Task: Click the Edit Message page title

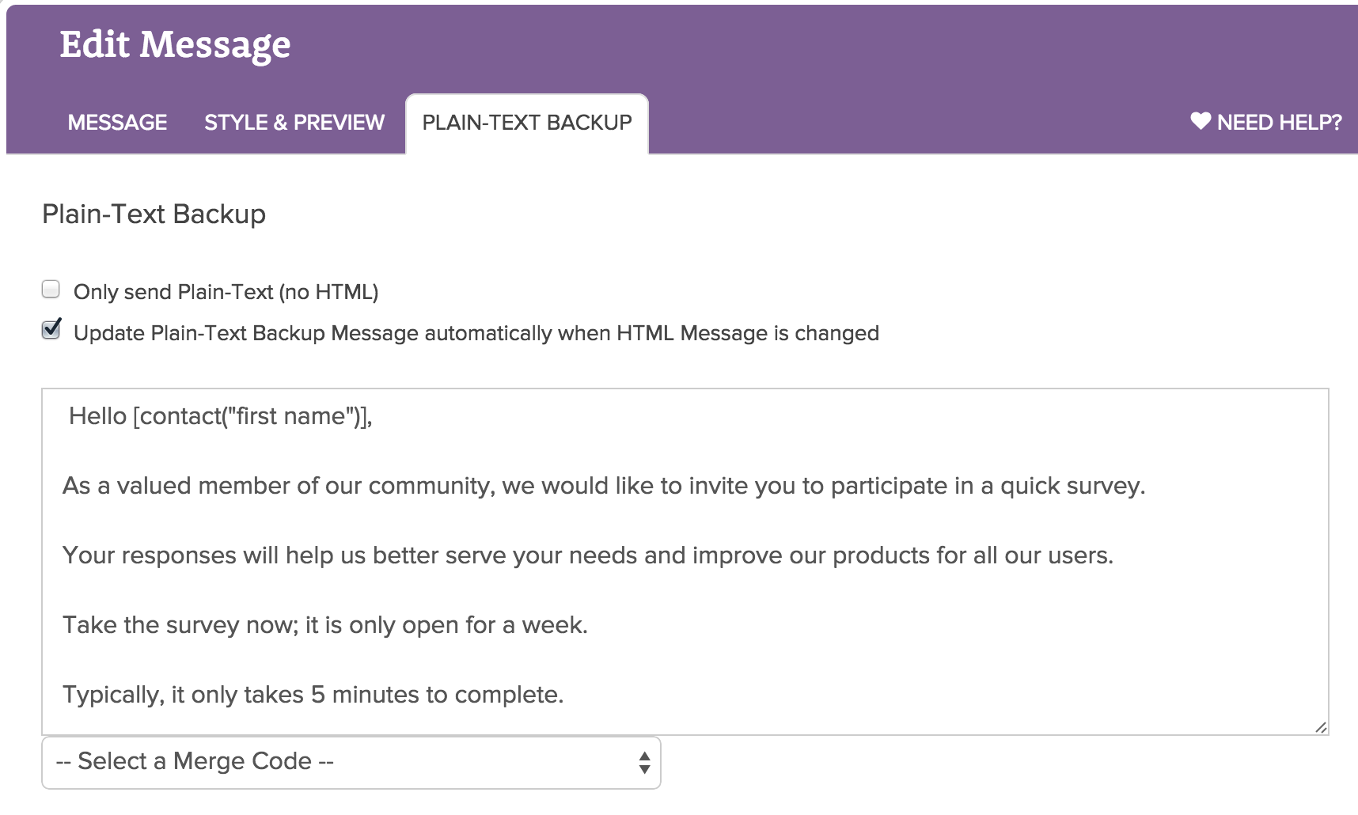Action: (x=175, y=44)
